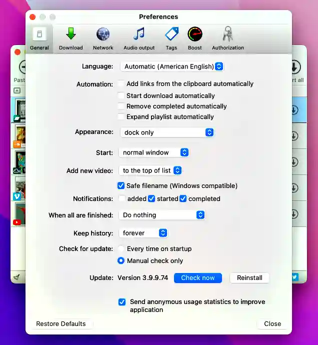Select Manual check only radio button
The width and height of the screenshot is (318, 345).
[x=121, y=260]
